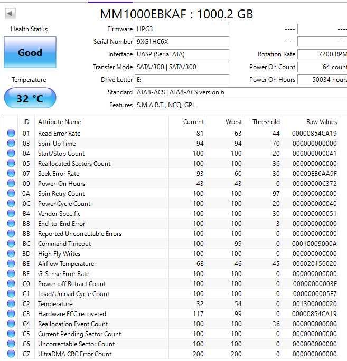Screen dimensions: 347x361
Task: Click the Rotation Rate value 7200 RPM
Action: [x=322, y=54]
